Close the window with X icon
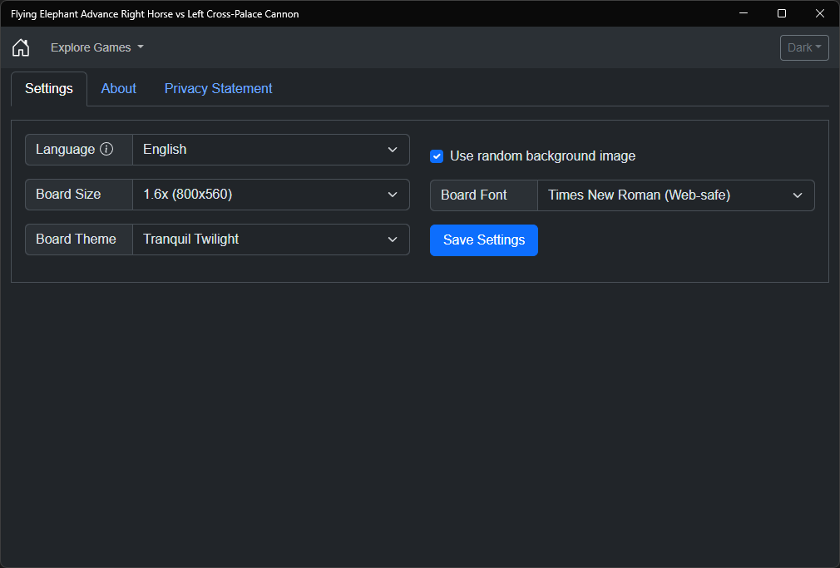The height and width of the screenshot is (568, 840). point(820,13)
